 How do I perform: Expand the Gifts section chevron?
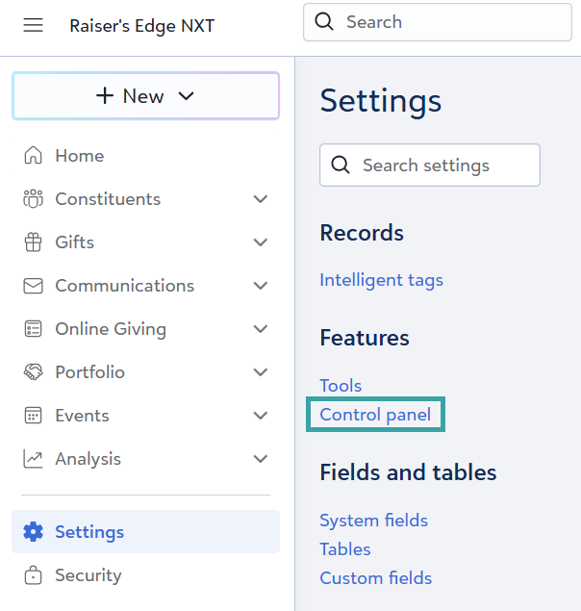click(260, 242)
